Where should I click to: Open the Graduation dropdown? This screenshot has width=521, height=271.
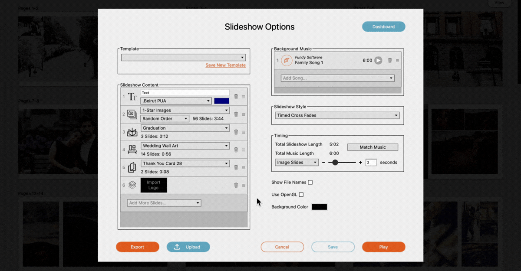tap(185, 128)
